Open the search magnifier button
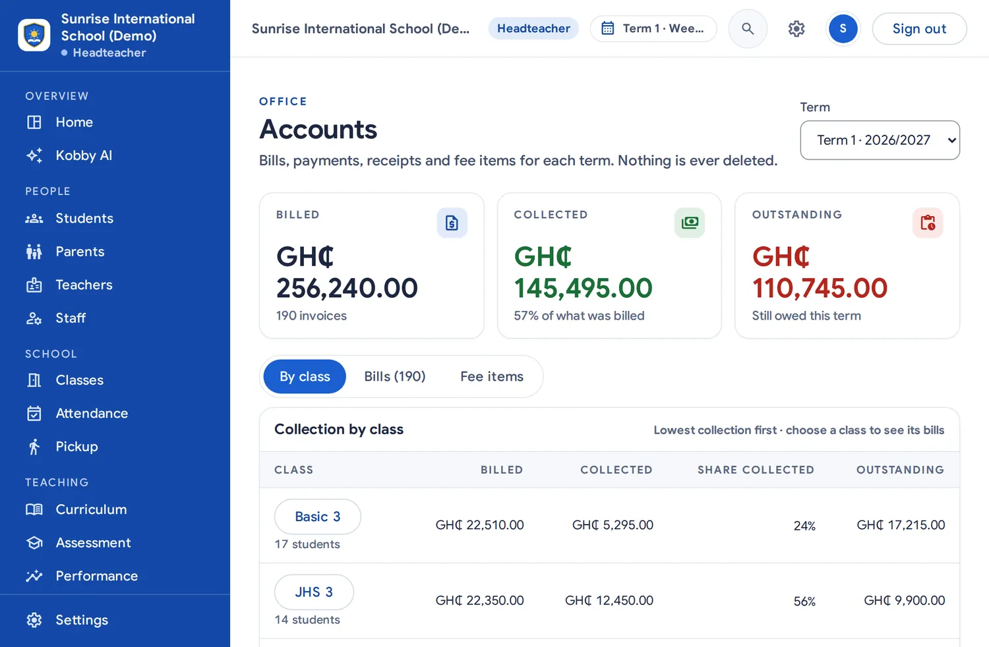The height and width of the screenshot is (647, 989). pos(748,29)
